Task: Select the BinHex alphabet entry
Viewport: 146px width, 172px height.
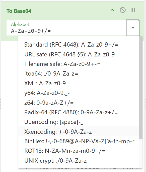Action: click(79, 141)
